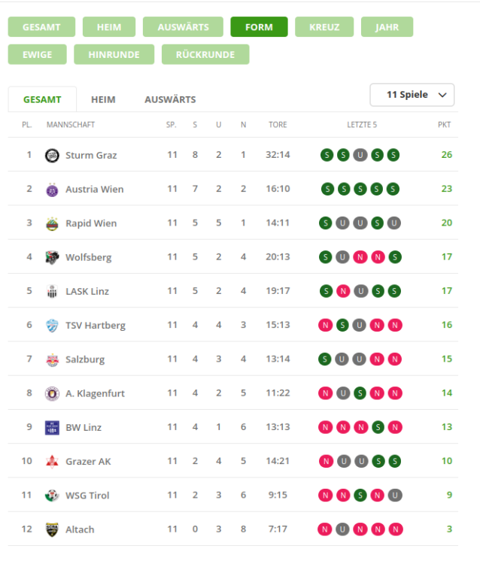Click the Rapid Wien club crest

tap(52, 223)
